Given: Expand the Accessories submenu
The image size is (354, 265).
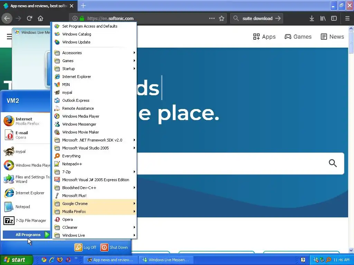Looking at the screenshot, I should (94, 53).
